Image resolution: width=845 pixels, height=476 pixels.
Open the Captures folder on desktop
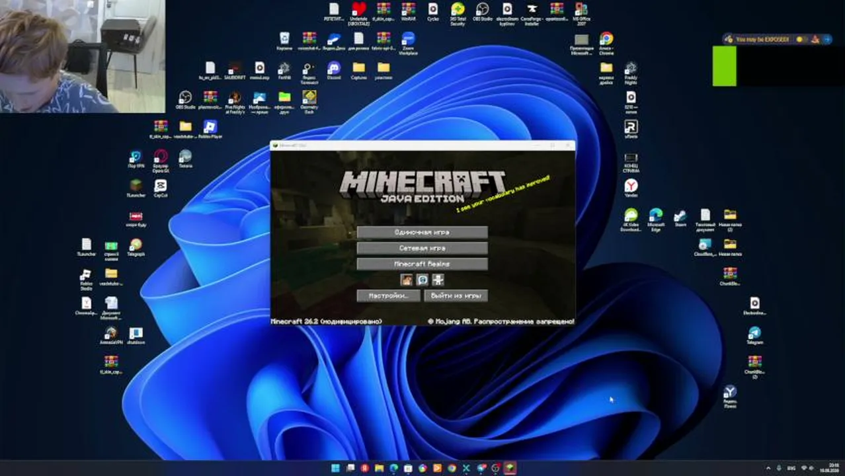pyautogui.click(x=358, y=70)
